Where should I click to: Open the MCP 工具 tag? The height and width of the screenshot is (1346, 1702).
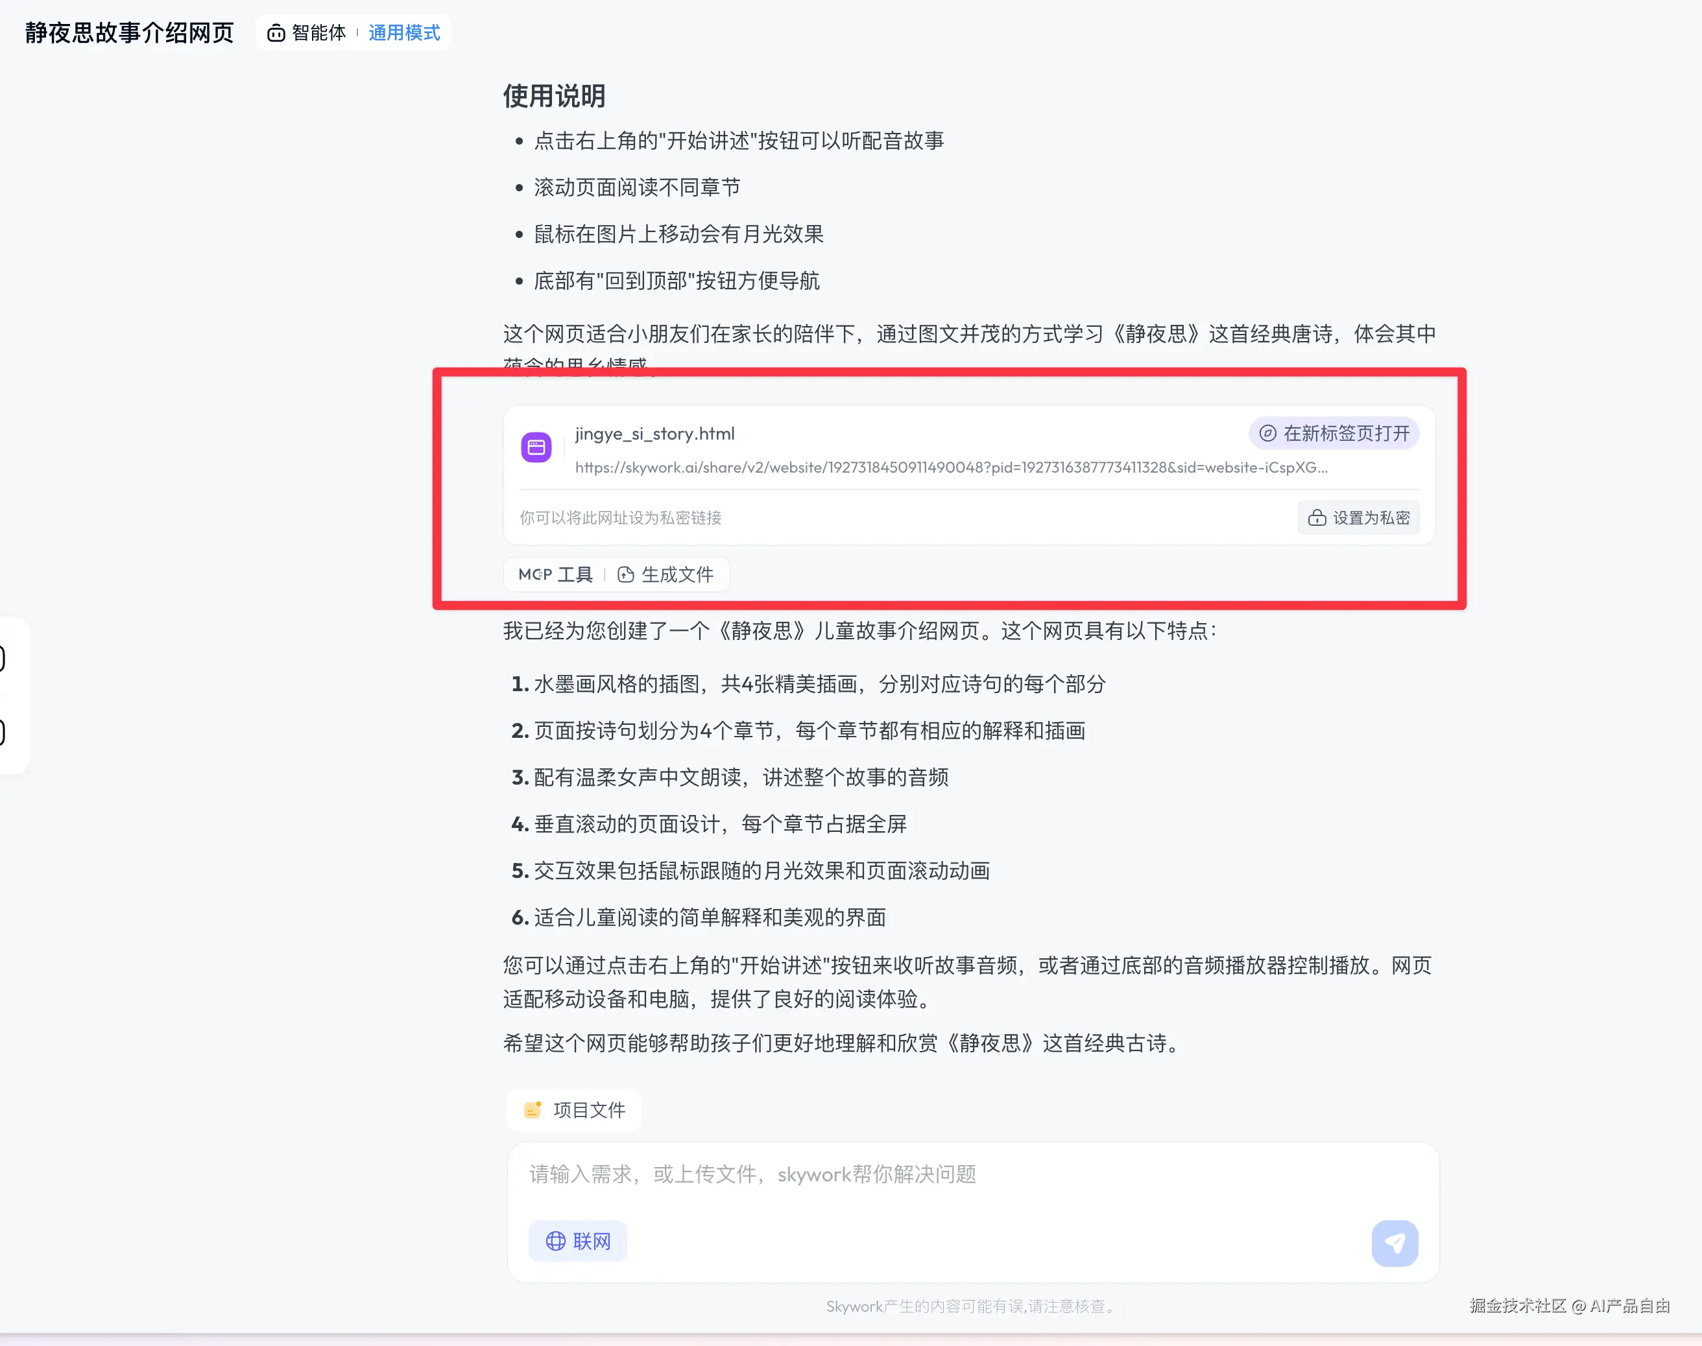pyautogui.click(x=555, y=574)
